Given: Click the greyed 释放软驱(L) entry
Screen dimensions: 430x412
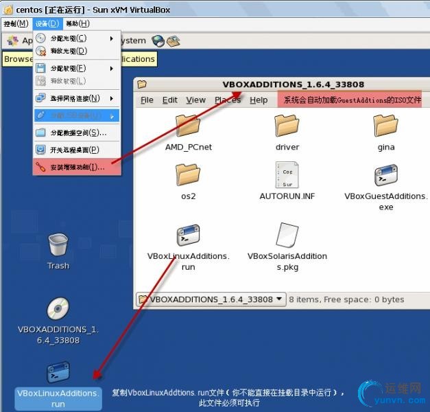Looking at the screenshot, I should coord(77,81).
